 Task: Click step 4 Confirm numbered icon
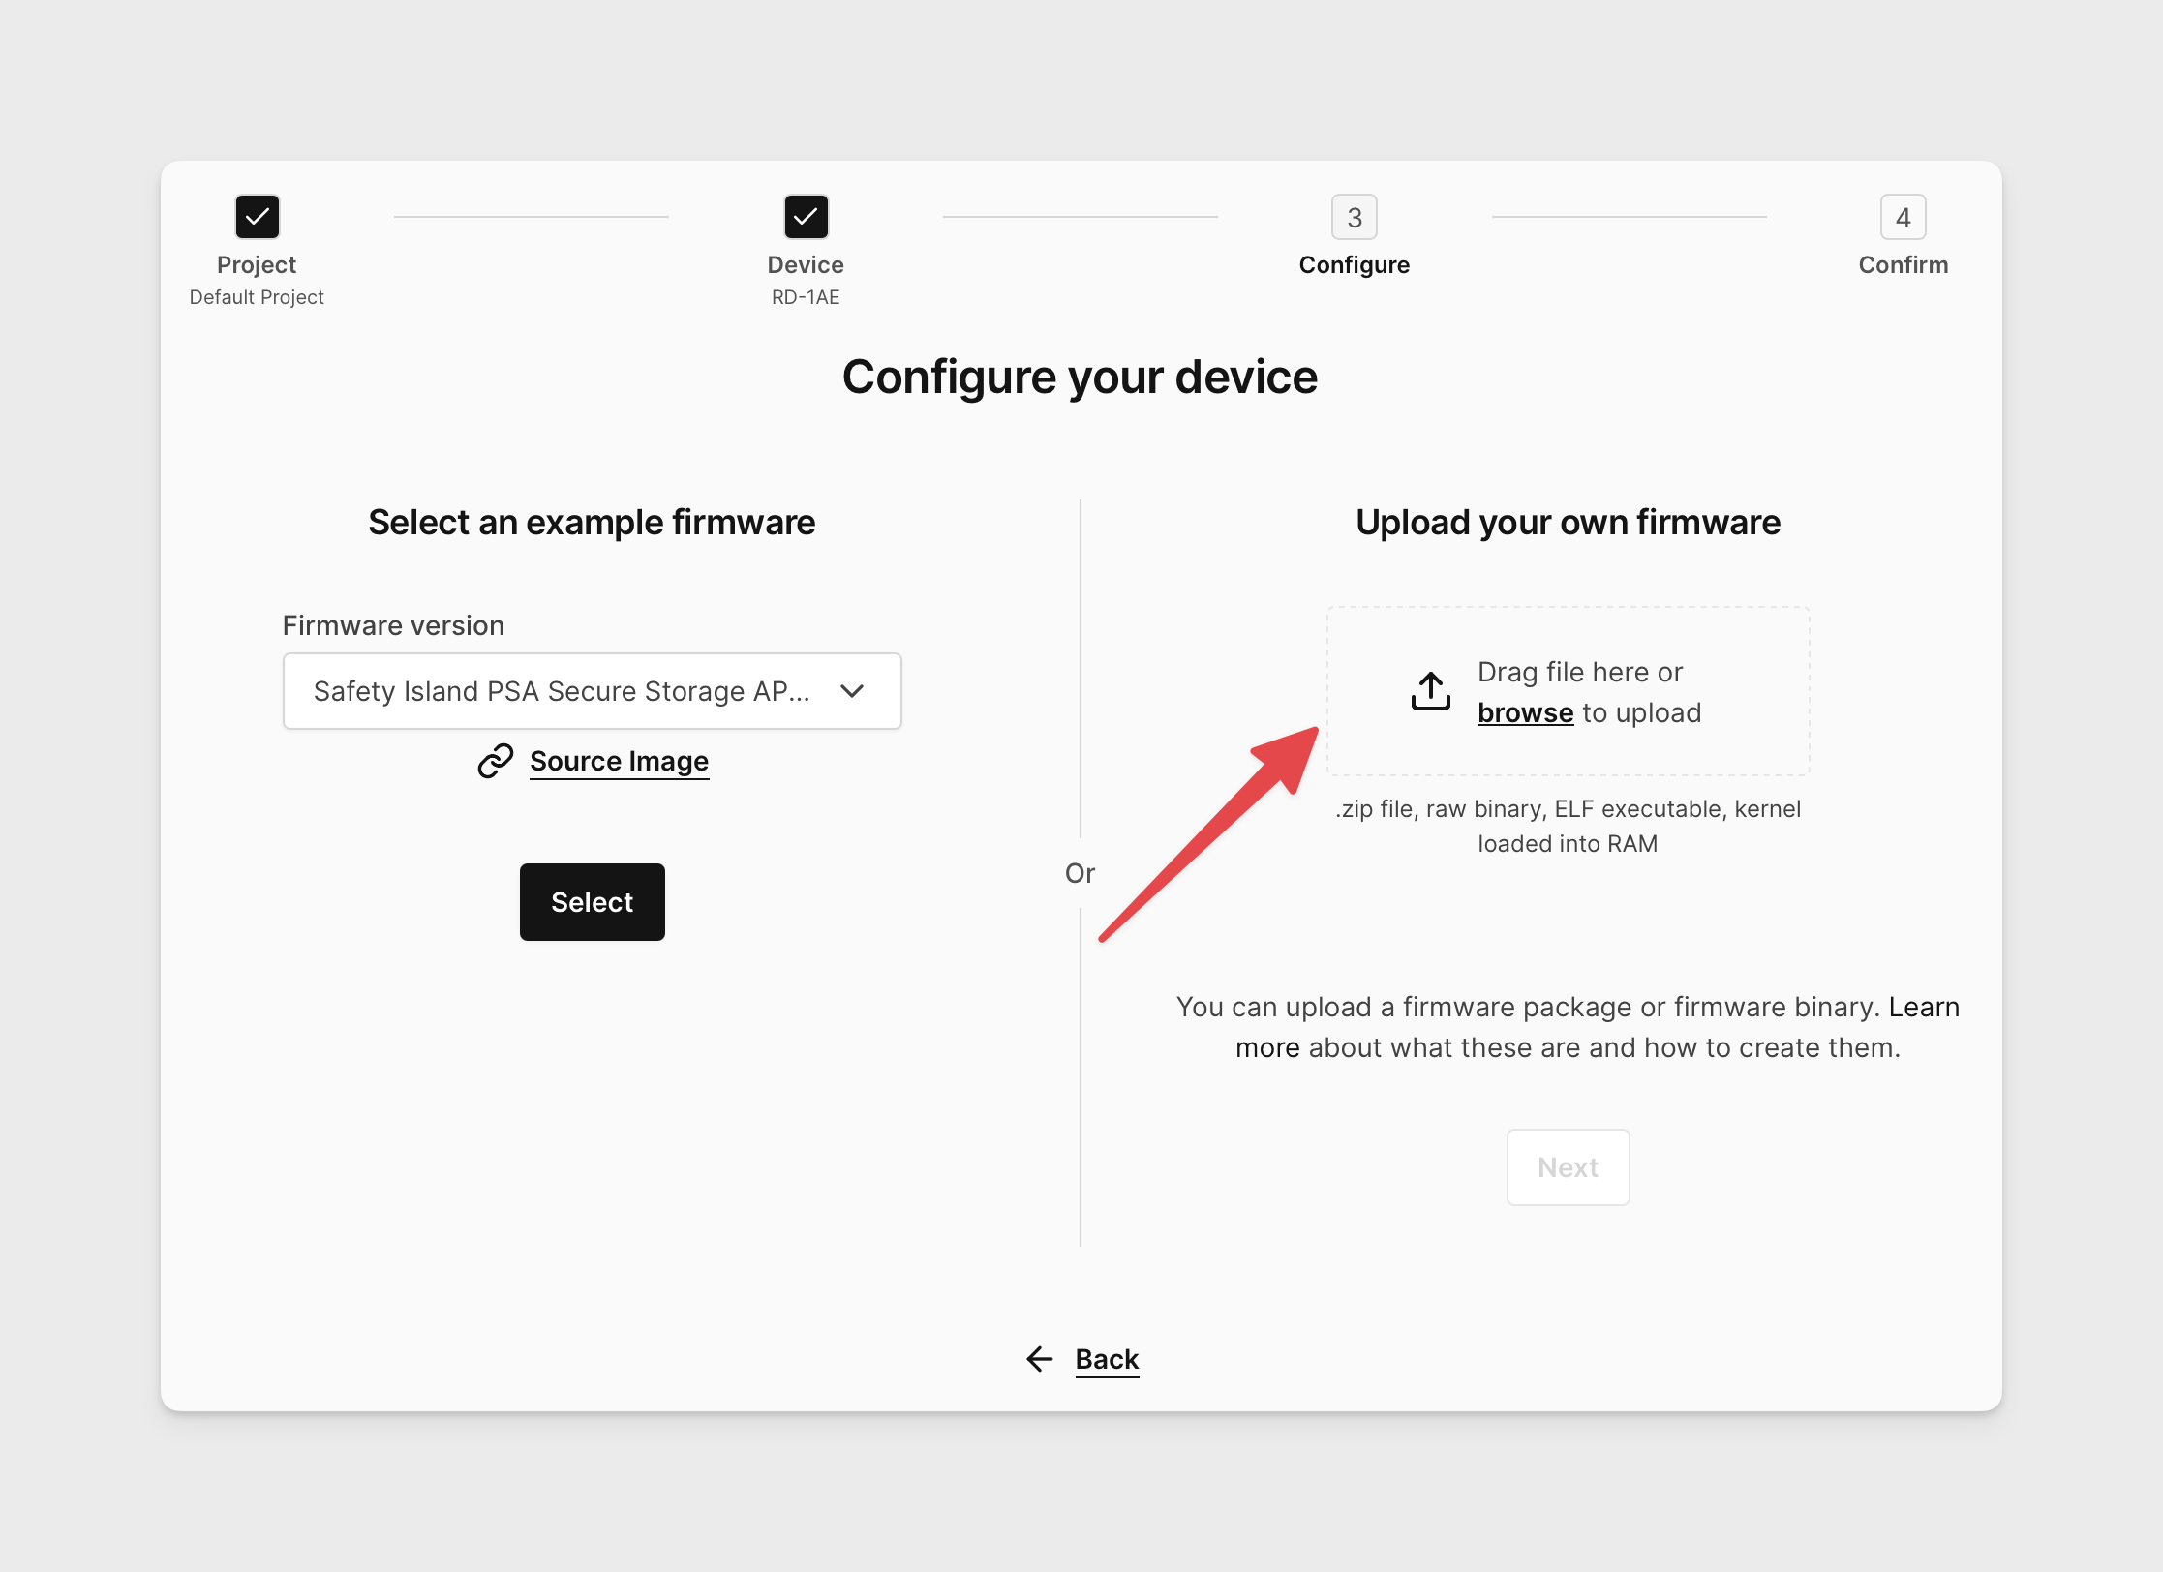pos(1901,217)
